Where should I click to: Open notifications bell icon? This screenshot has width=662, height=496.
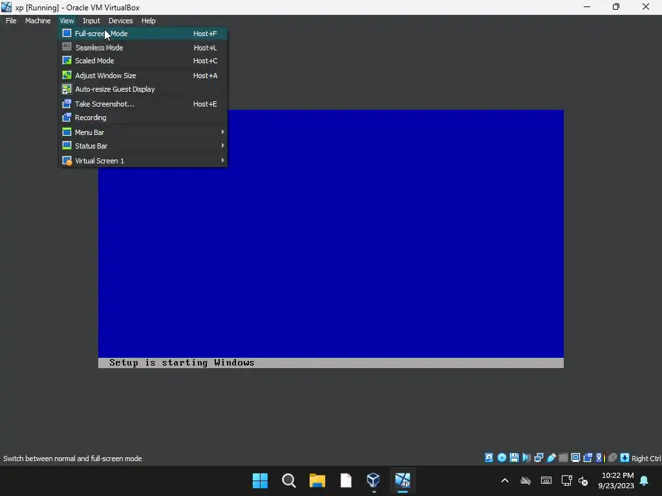(645, 480)
